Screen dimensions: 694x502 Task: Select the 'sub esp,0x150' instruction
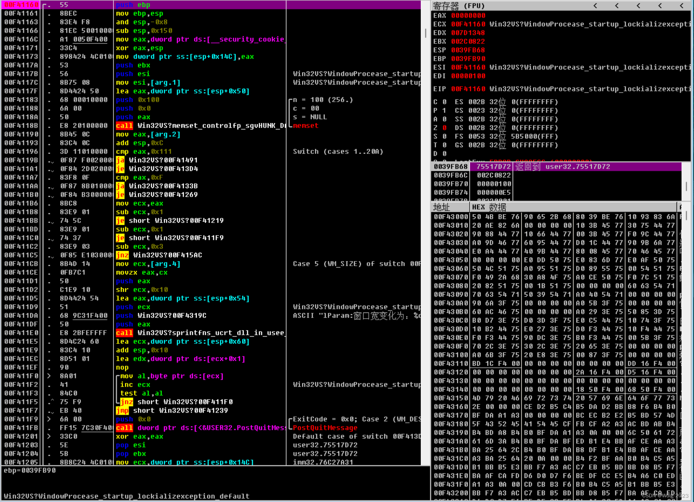click(144, 31)
